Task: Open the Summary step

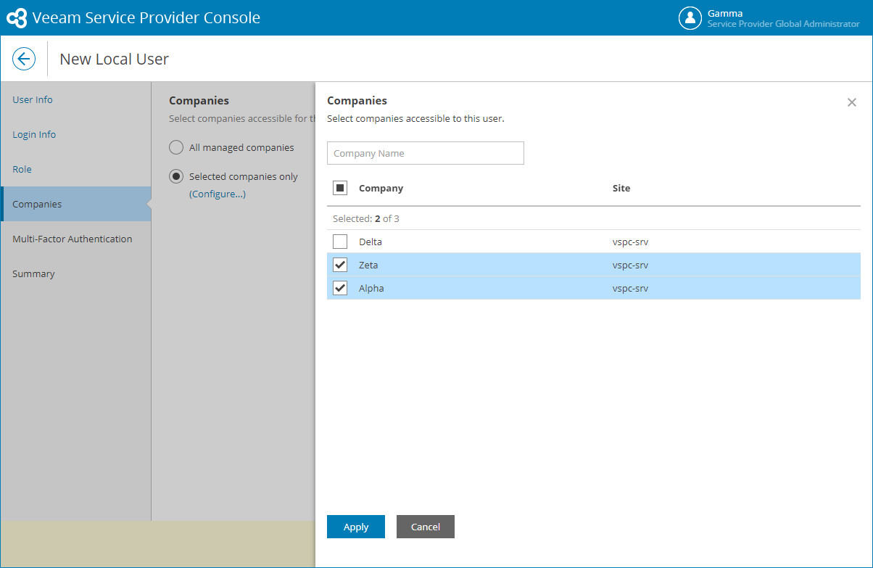Action: click(33, 273)
